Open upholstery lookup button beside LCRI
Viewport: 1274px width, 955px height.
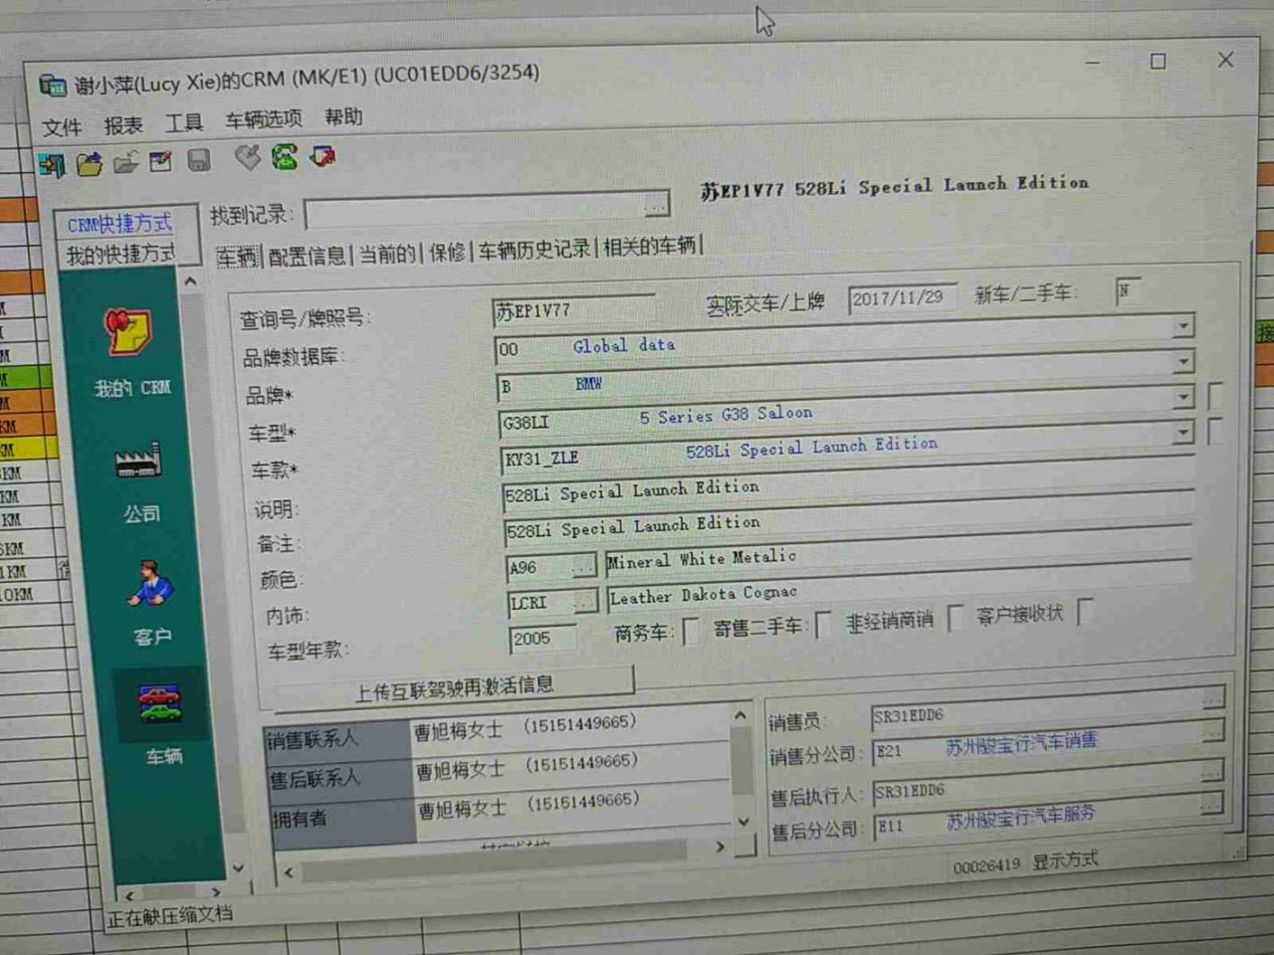pyautogui.click(x=585, y=601)
